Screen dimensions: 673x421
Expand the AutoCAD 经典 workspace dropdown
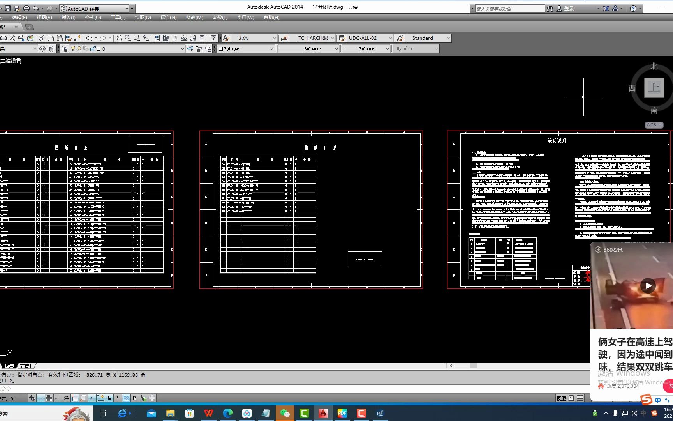127,9
